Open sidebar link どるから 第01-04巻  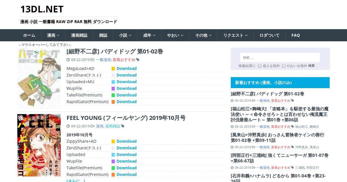278,178
